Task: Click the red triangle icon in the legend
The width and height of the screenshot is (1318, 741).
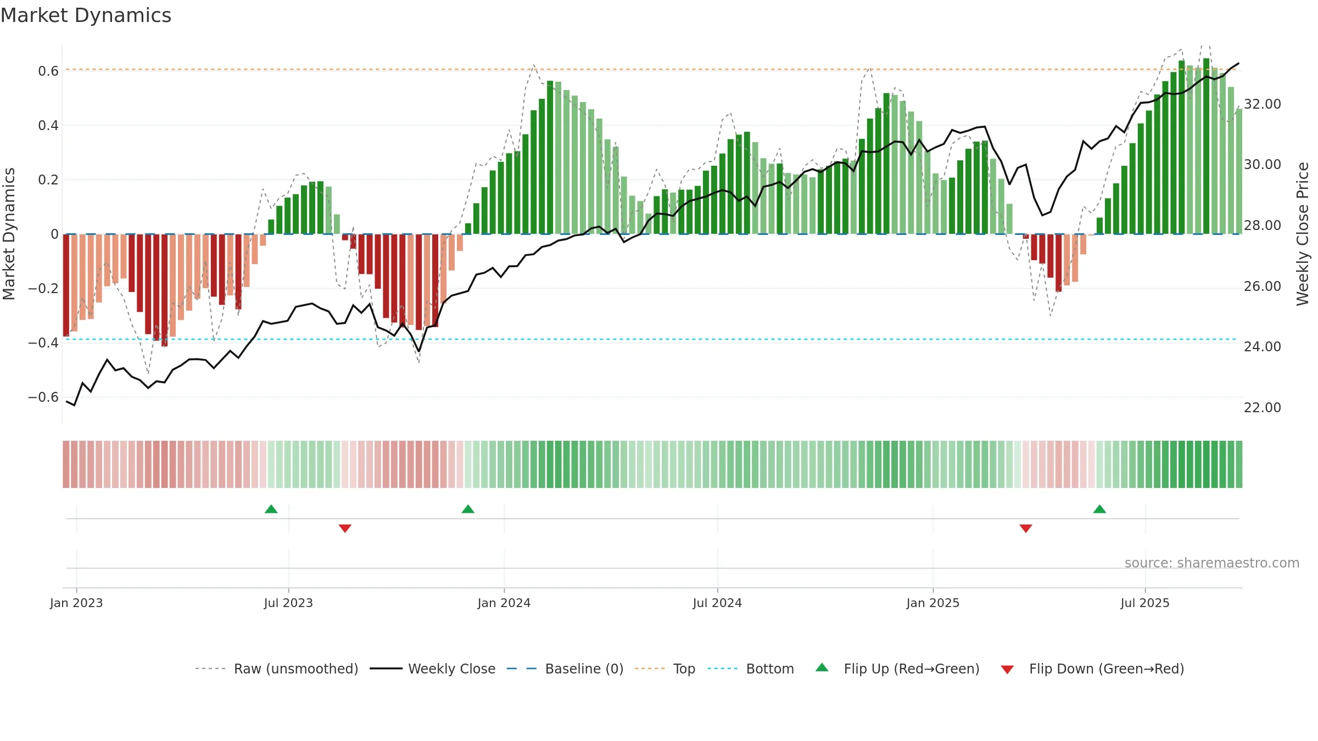Action: pyautogui.click(x=1007, y=670)
